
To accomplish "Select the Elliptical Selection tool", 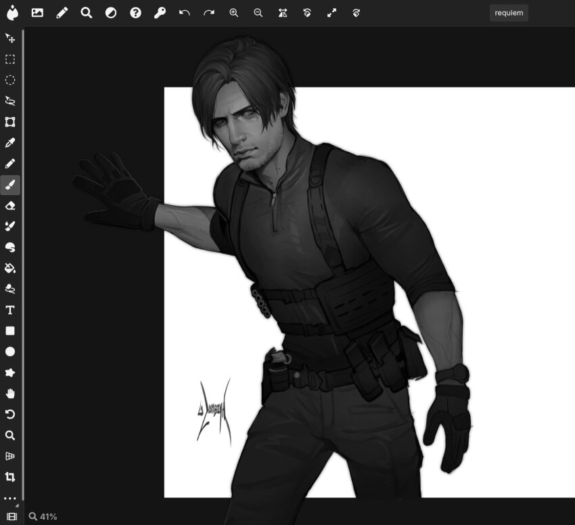I will click(x=10, y=80).
